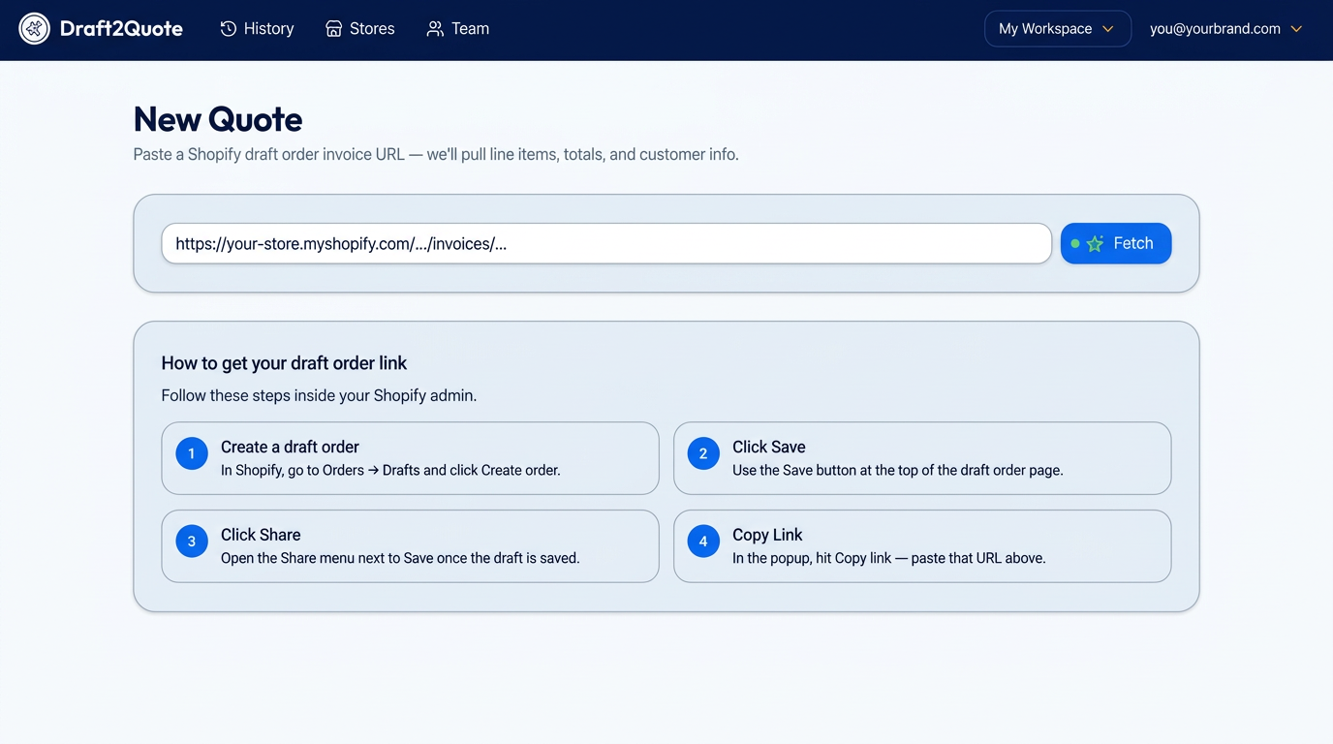Select the Copy Link step title

[767, 535]
